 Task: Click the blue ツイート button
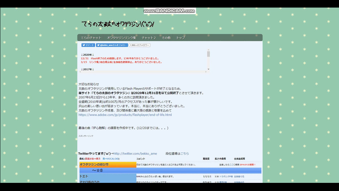tap(88, 45)
